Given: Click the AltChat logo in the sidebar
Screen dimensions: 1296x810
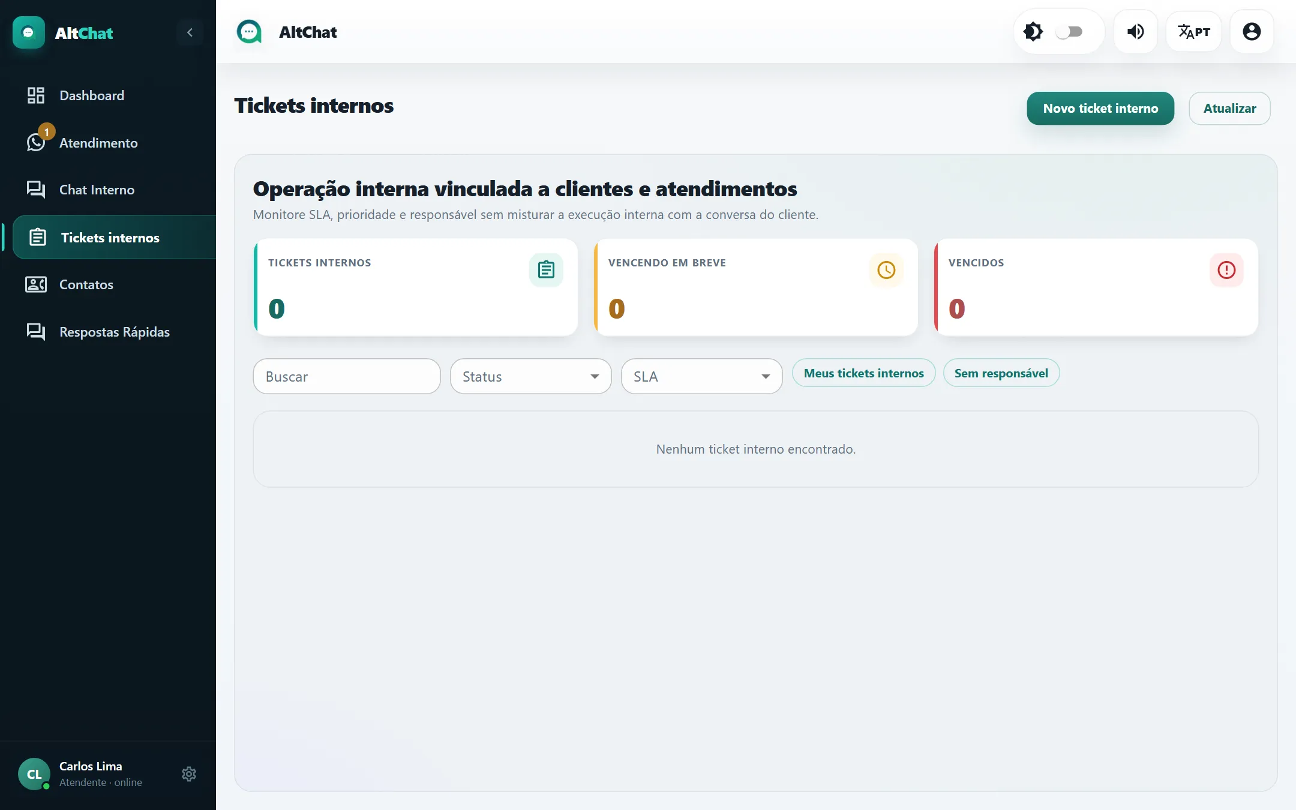Looking at the screenshot, I should tap(29, 32).
